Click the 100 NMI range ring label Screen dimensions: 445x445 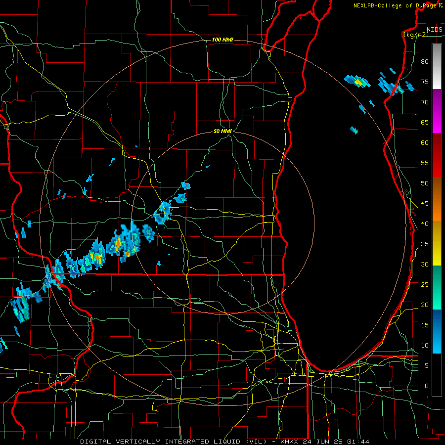tap(222, 40)
